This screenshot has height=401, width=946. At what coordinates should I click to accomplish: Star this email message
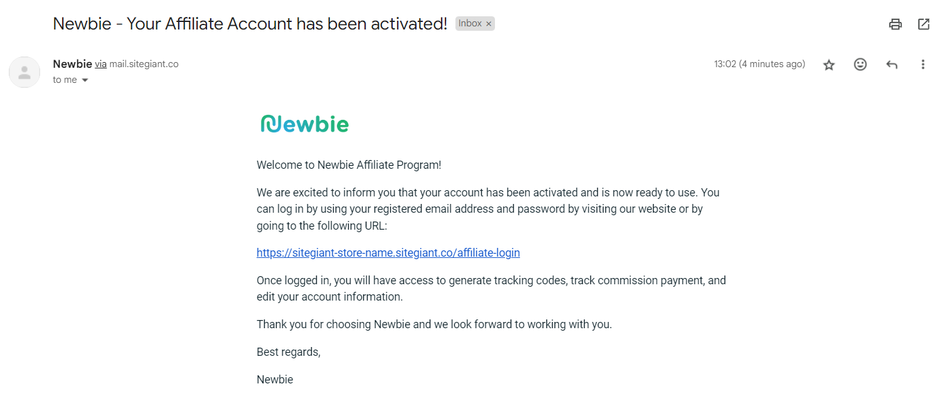pyautogui.click(x=829, y=65)
